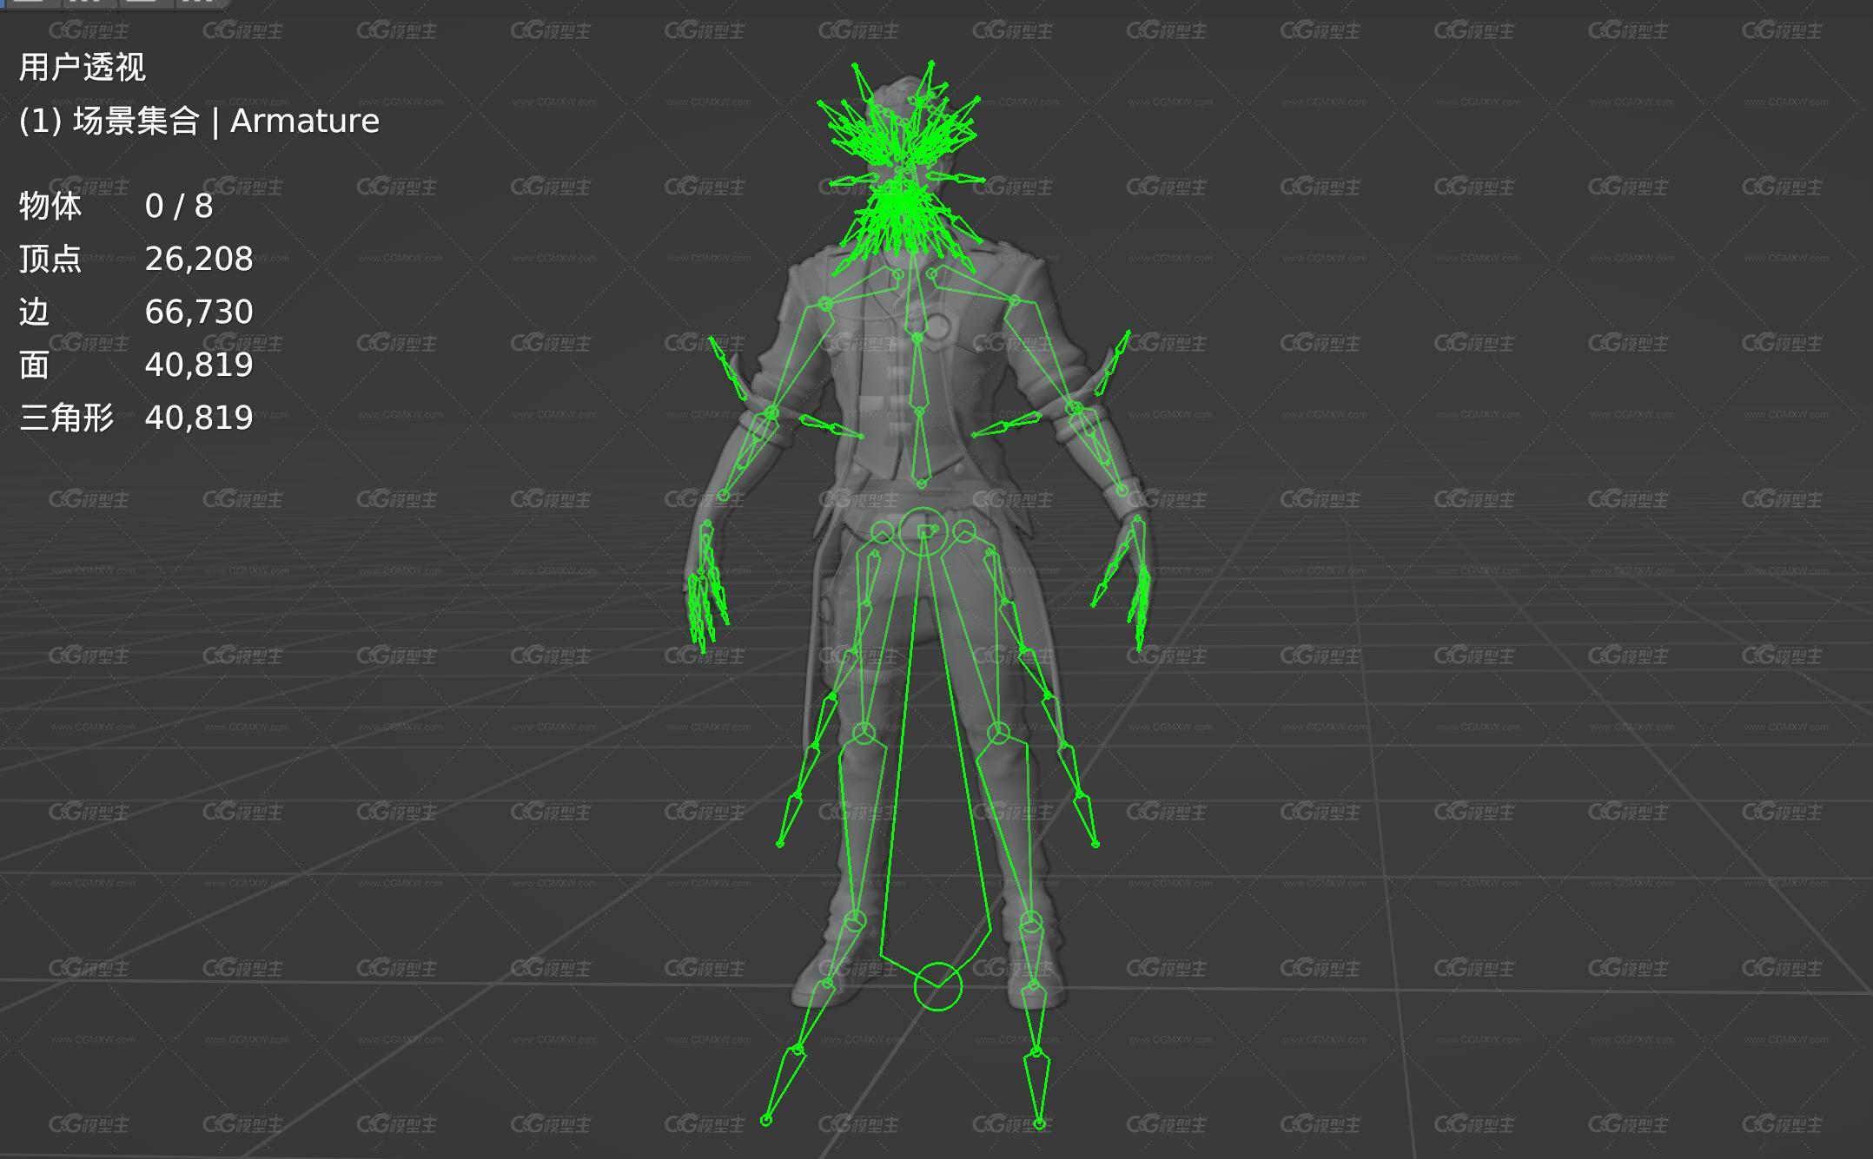
Task: Click the 三角形 statistics label
Action: [x=66, y=418]
